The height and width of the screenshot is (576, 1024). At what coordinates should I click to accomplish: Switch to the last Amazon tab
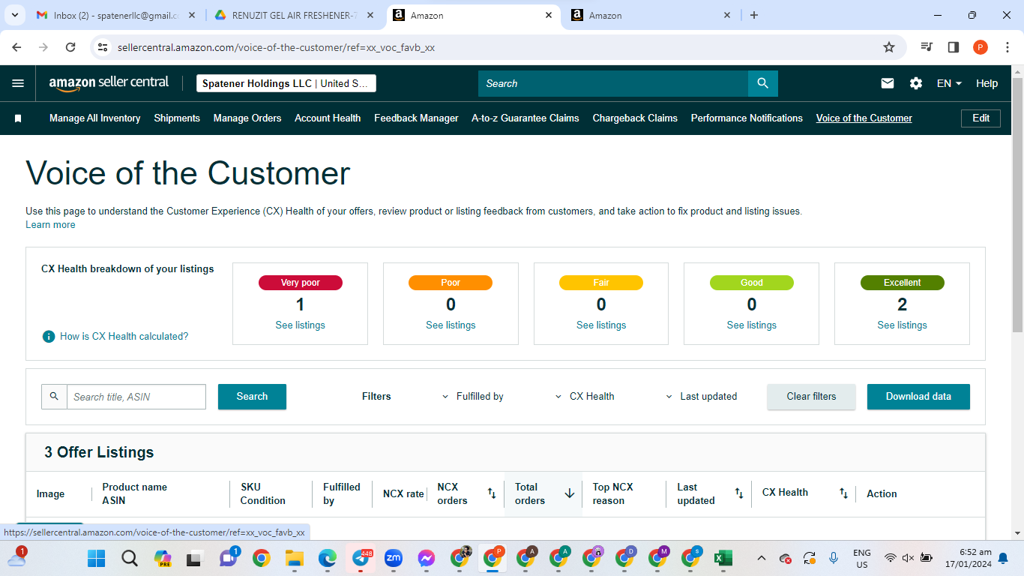[x=651, y=15]
